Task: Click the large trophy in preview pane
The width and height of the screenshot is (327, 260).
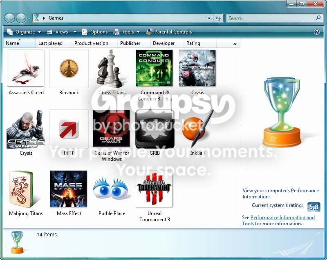Action: 282,112
